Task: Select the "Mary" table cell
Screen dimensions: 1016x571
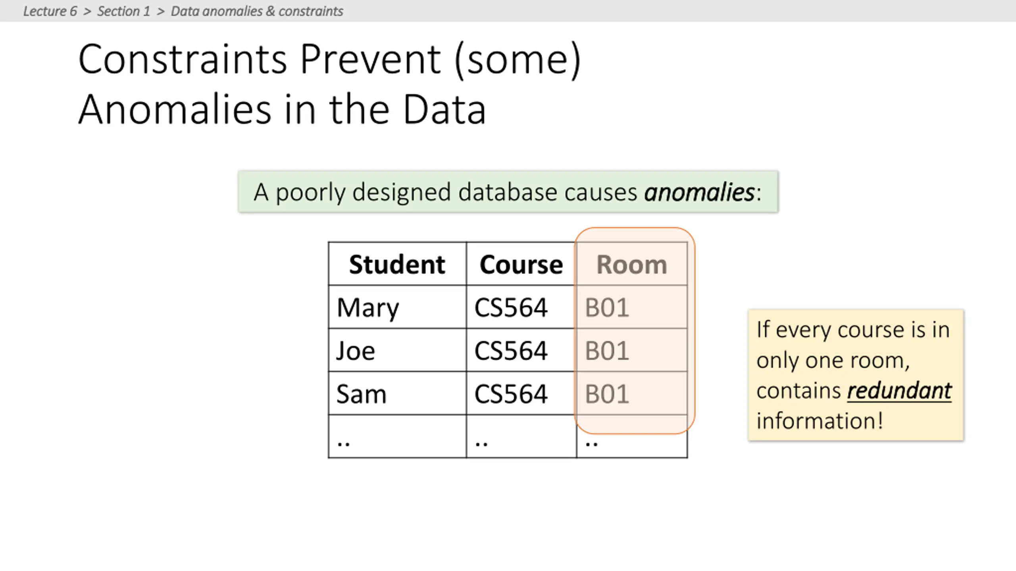Action: [368, 308]
